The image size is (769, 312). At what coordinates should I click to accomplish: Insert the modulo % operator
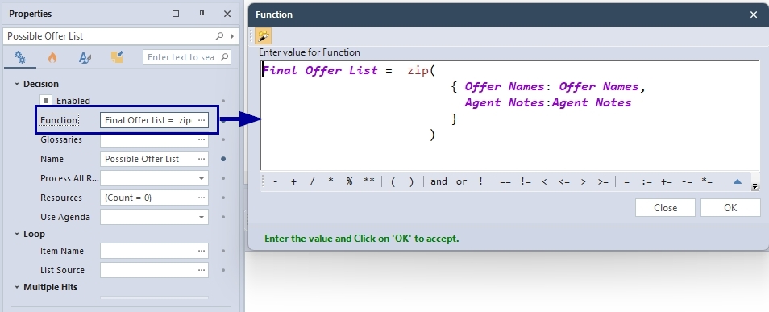click(x=349, y=181)
